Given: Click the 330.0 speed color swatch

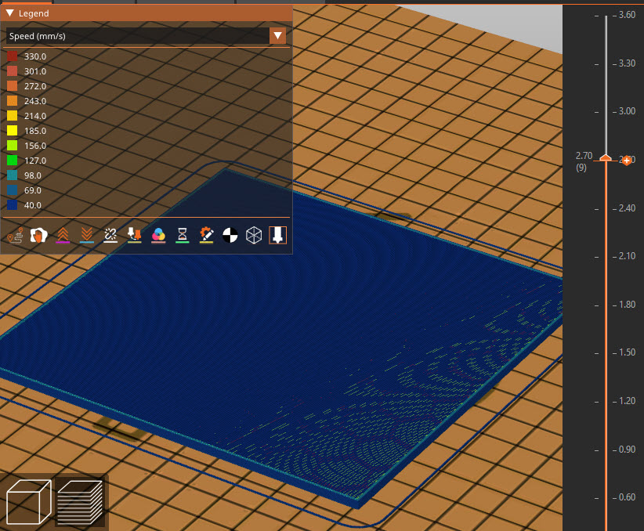Looking at the screenshot, I should pyautogui.click(x=13, y=56).
